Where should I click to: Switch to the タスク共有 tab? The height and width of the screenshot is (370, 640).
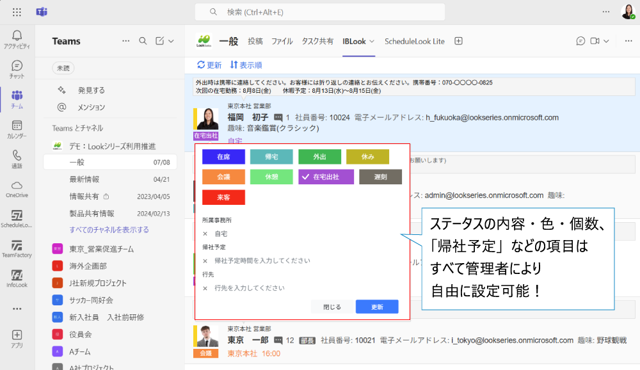pyautogui.click(x=317, y=41)
